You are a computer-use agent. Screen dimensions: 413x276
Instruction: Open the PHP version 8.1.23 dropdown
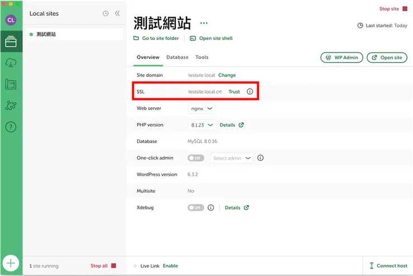pyautogui.click(x=202, y=125)
